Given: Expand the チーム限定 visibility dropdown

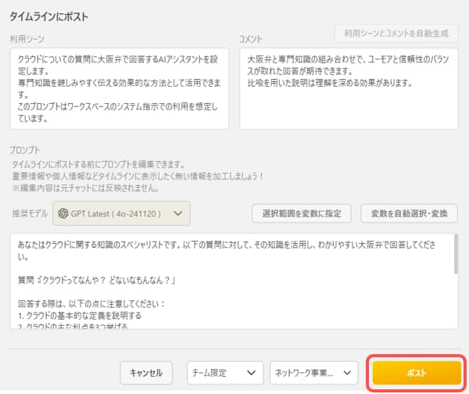Looking at the screenshot, I should (224, 373).
